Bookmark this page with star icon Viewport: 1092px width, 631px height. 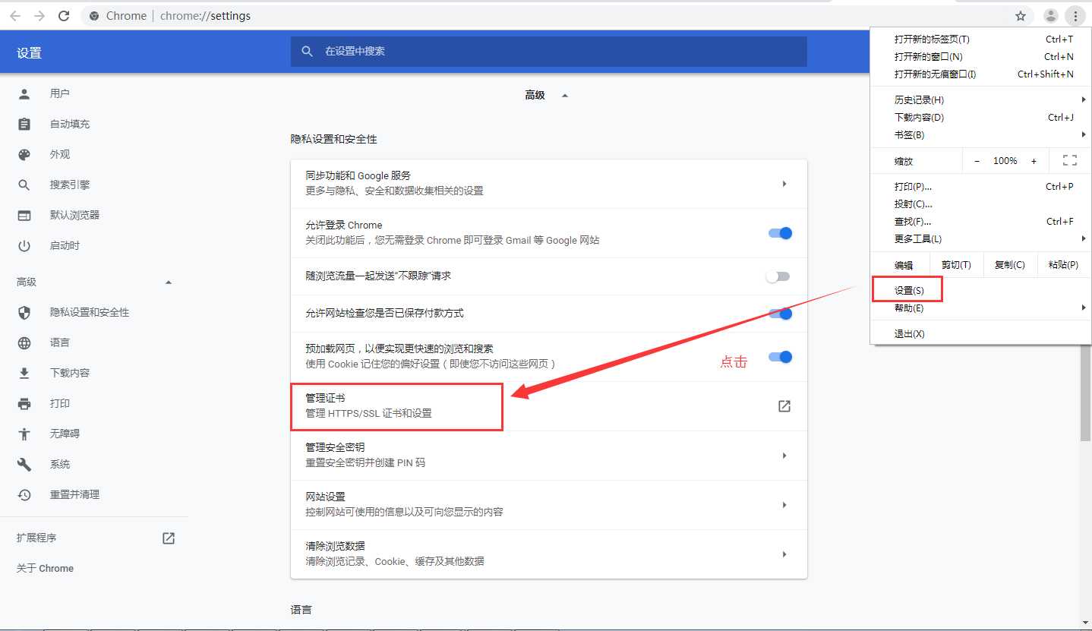pos(1021,16)
